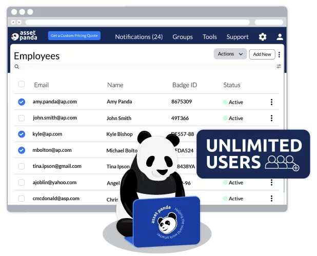
Task: Click the browser back arrow
Action: (13, 22)
